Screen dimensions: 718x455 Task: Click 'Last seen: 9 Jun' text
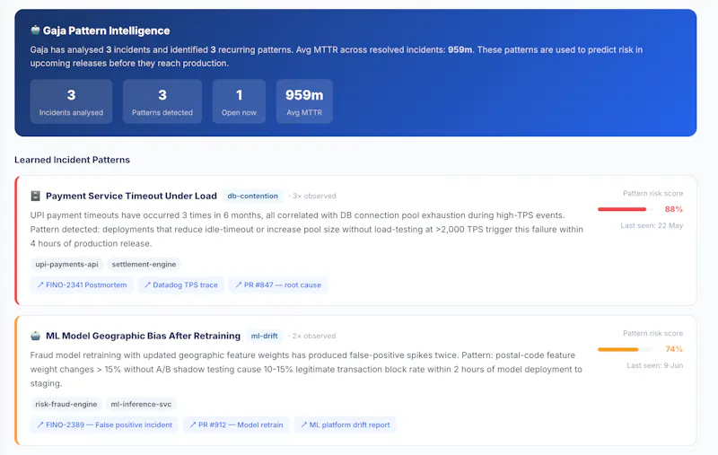pyautogui.click(x=655, y=365)
